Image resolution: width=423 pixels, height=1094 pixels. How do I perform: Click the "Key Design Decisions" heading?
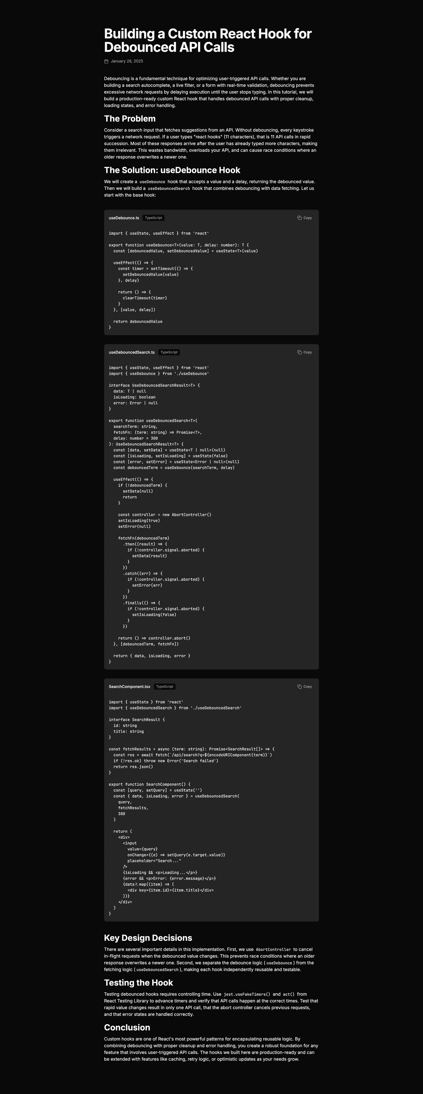[148, 938]
